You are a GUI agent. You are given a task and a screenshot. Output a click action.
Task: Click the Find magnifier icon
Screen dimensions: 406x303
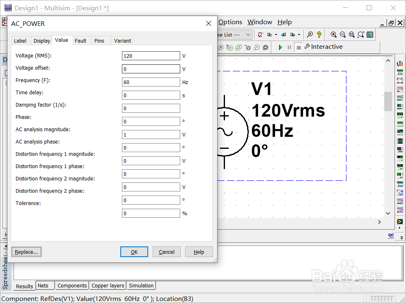click(310, 34)
